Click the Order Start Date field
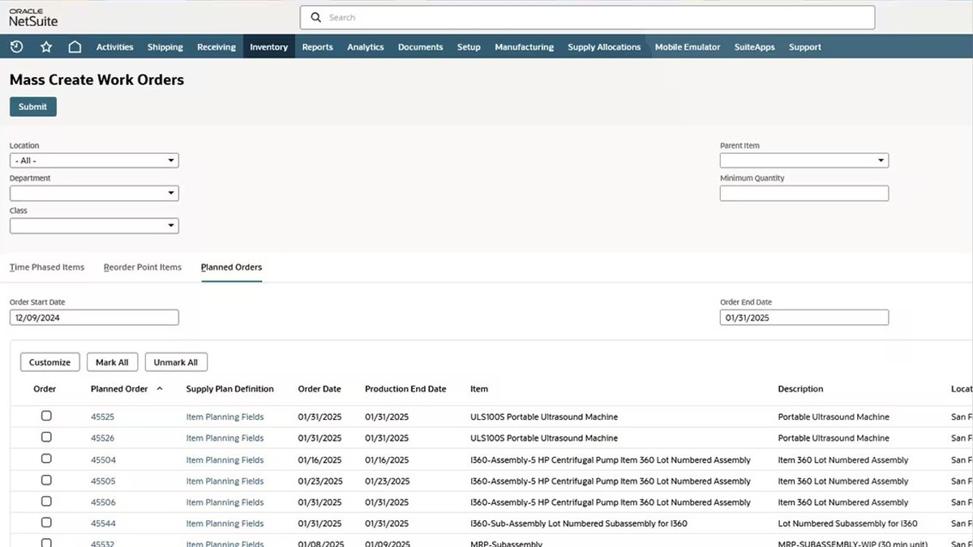The height and width of the screenshot is (547, 973). click(94, 318)
